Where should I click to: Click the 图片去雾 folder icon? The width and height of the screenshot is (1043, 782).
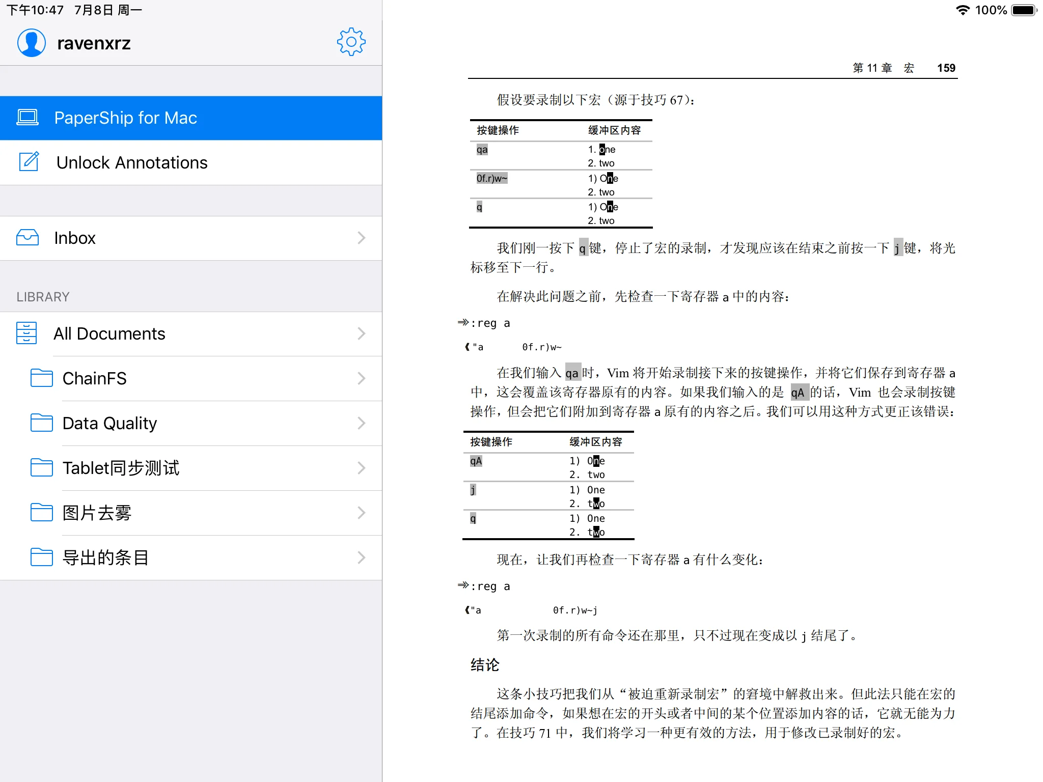(x=41, y=513)
